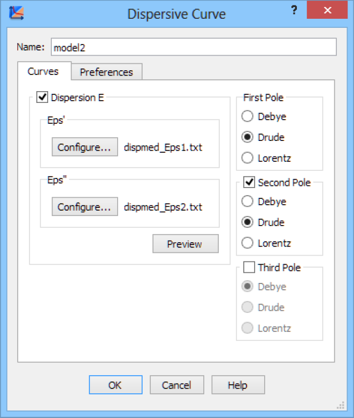The height and width of the screenshot is (418, 354).
Task: Select Debye for First Pole
Action: click(247, 116)
